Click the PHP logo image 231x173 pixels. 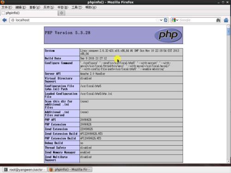[x=168, y=35]
